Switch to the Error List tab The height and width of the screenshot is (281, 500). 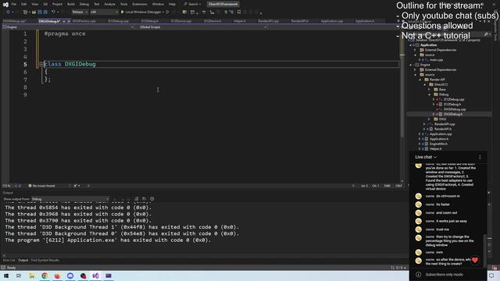9,260
